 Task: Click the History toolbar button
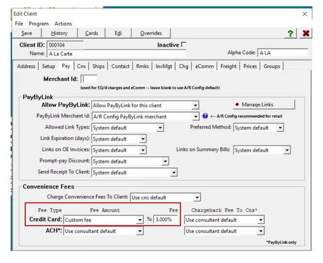59,33
